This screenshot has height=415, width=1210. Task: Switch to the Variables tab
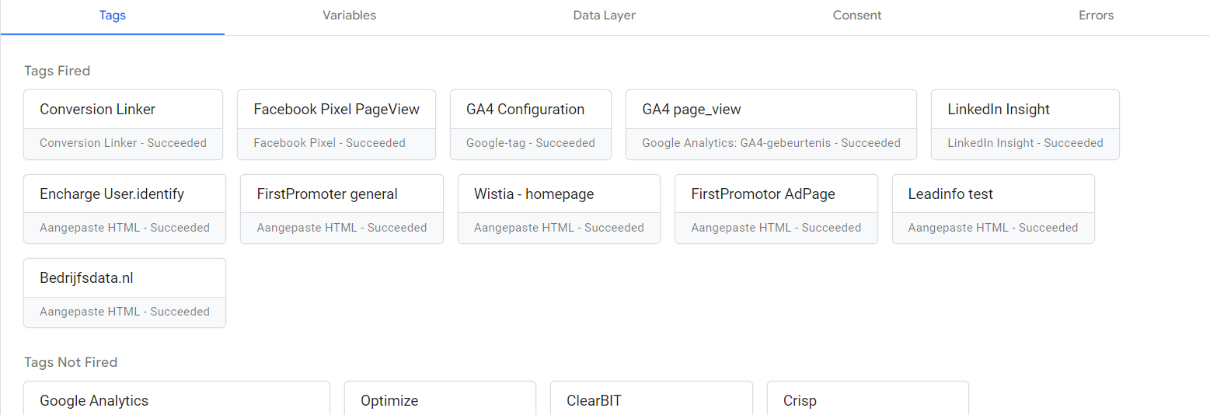(x=349, y=16)
